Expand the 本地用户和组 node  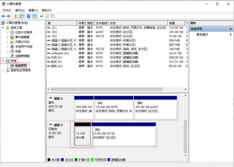8,47
